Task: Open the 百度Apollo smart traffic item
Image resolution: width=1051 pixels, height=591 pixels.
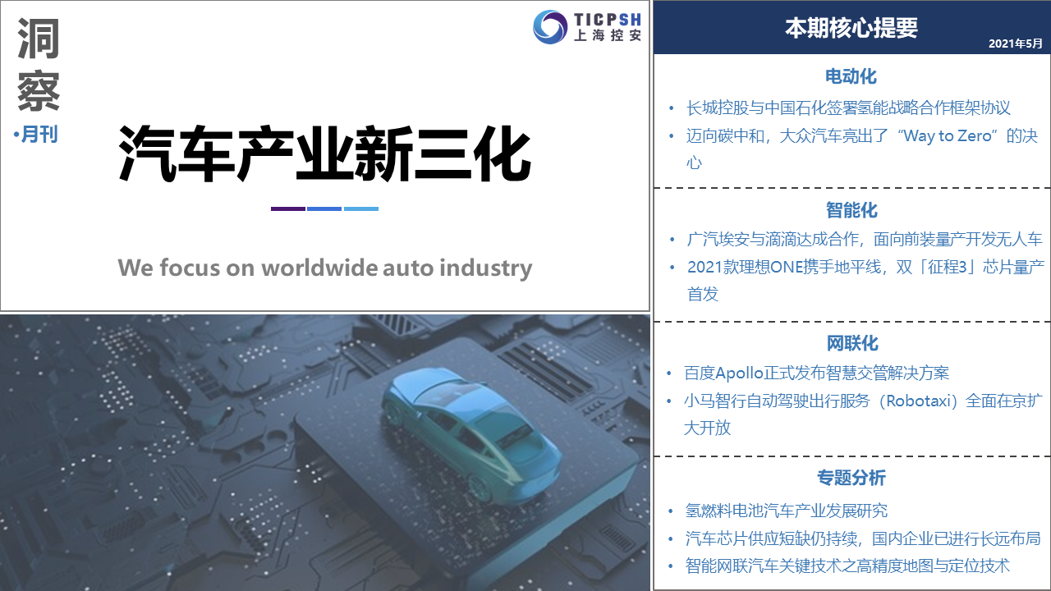Action: (816, 373)
